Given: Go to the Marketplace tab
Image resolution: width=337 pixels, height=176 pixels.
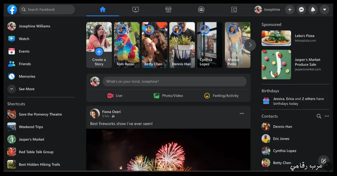Looking at the screenshot, I should [168, 10].
